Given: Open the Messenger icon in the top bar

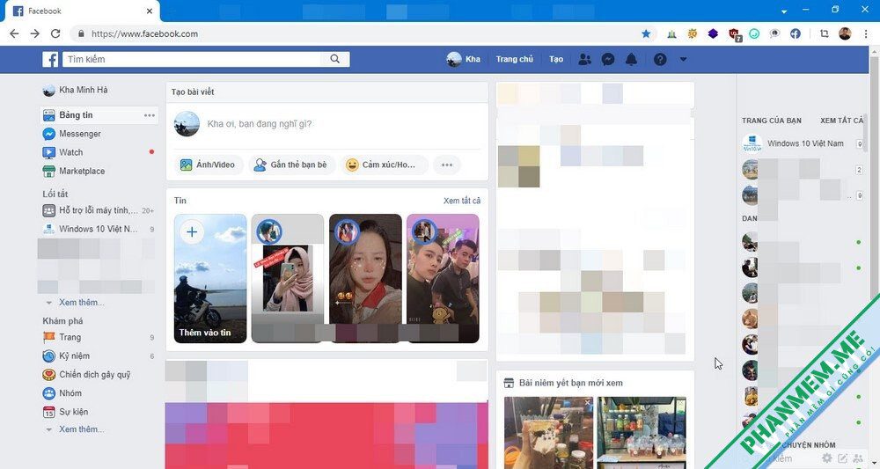Looking at the screenshot, I should (x=608, y=59).
